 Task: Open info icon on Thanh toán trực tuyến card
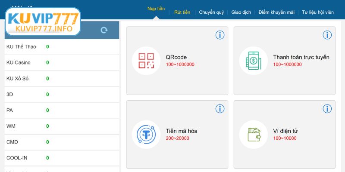327,35
